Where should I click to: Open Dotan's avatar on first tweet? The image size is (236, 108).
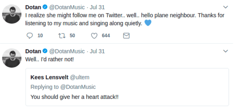[x=12, y=14]
